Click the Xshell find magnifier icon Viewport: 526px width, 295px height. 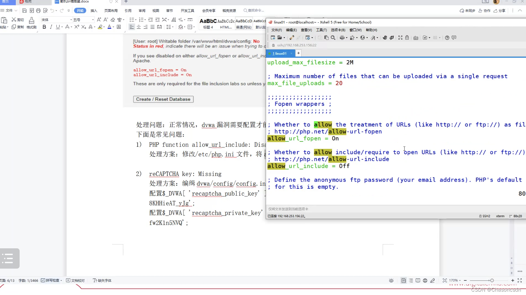click(x=333, y=38)
